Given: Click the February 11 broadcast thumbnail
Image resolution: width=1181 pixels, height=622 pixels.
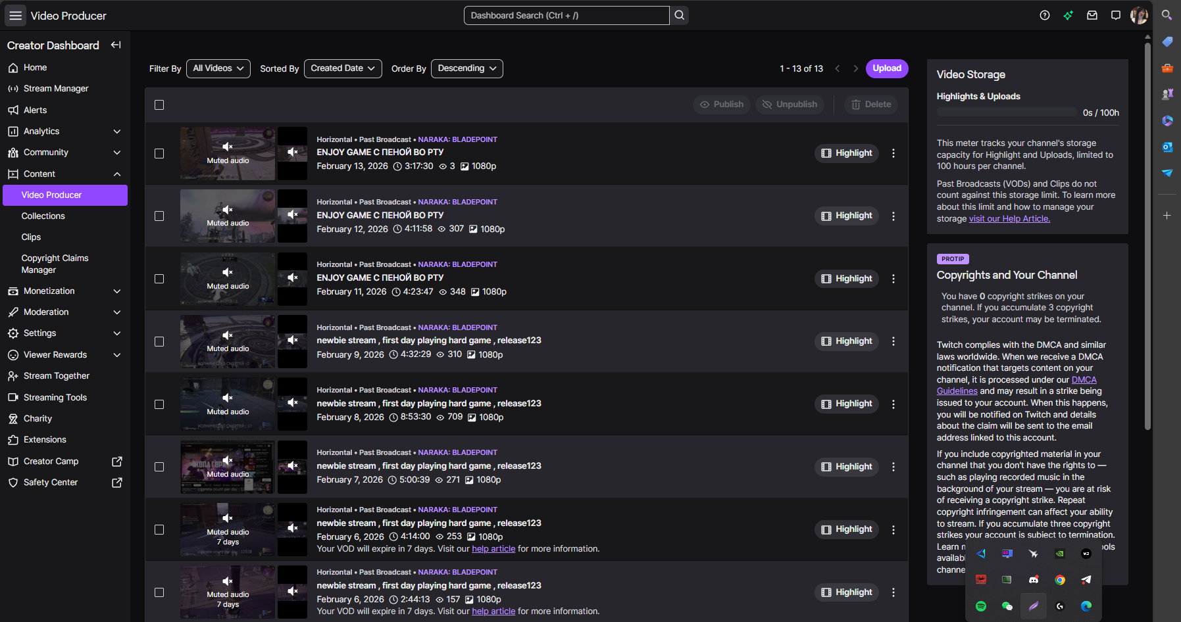Looking at the screenshot, I should coord(228,279).
